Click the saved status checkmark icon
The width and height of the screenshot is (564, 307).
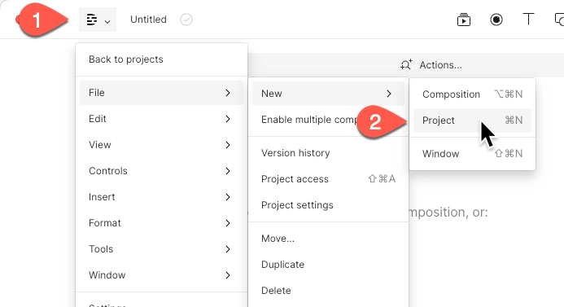click(186, 20)
